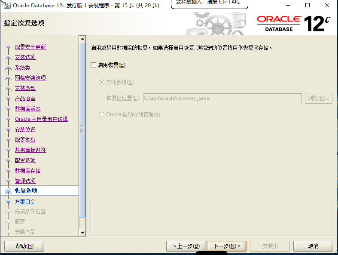Click the 恢复区位置 path field

(x=222, y=98)
